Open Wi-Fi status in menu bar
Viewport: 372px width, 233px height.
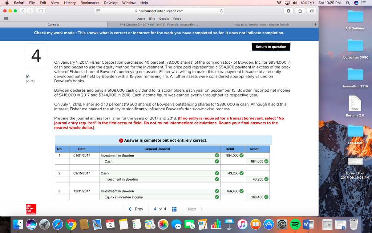(279, 3)
